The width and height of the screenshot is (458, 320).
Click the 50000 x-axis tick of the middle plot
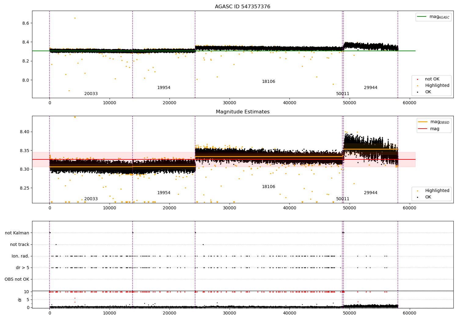tap(349, 208)
